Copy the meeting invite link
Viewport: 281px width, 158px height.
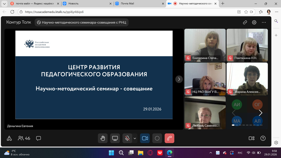[x=245, y=22]
